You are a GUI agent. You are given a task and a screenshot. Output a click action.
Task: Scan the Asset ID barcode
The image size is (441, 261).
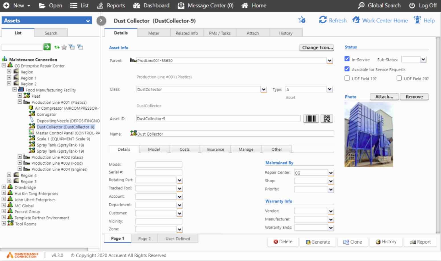click(311, 119)
